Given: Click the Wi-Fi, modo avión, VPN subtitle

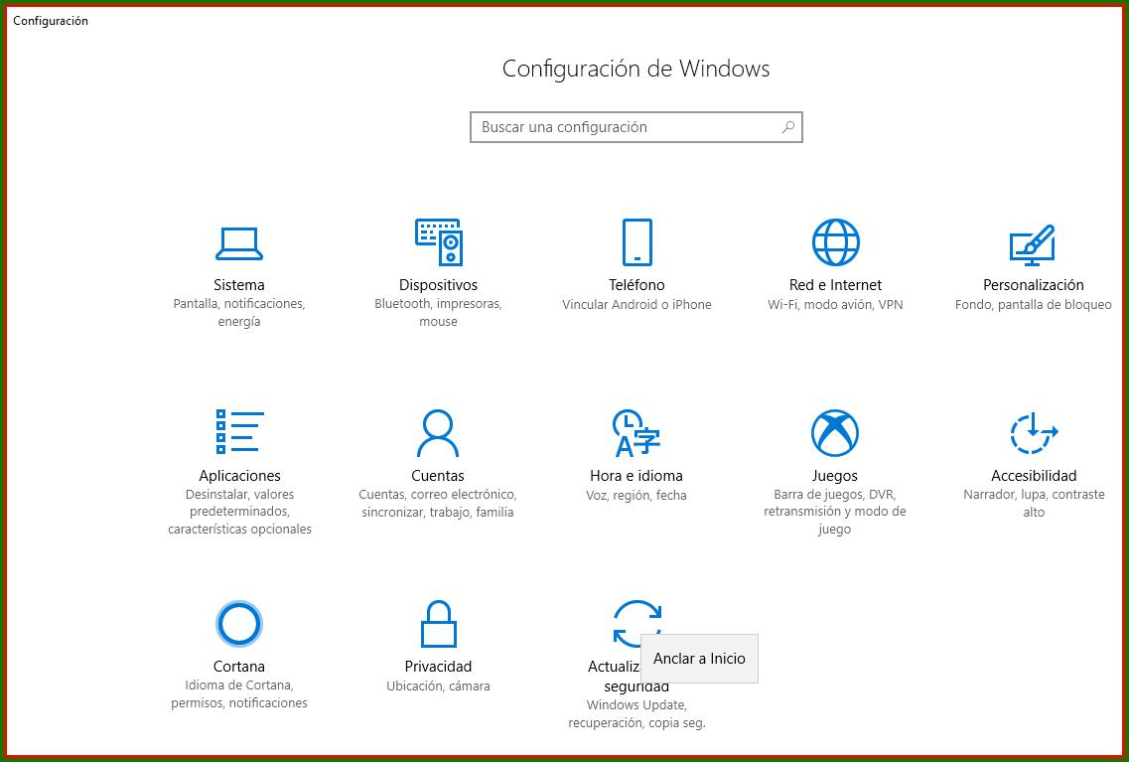Looking at the screenshot, I should coord(834,304).
